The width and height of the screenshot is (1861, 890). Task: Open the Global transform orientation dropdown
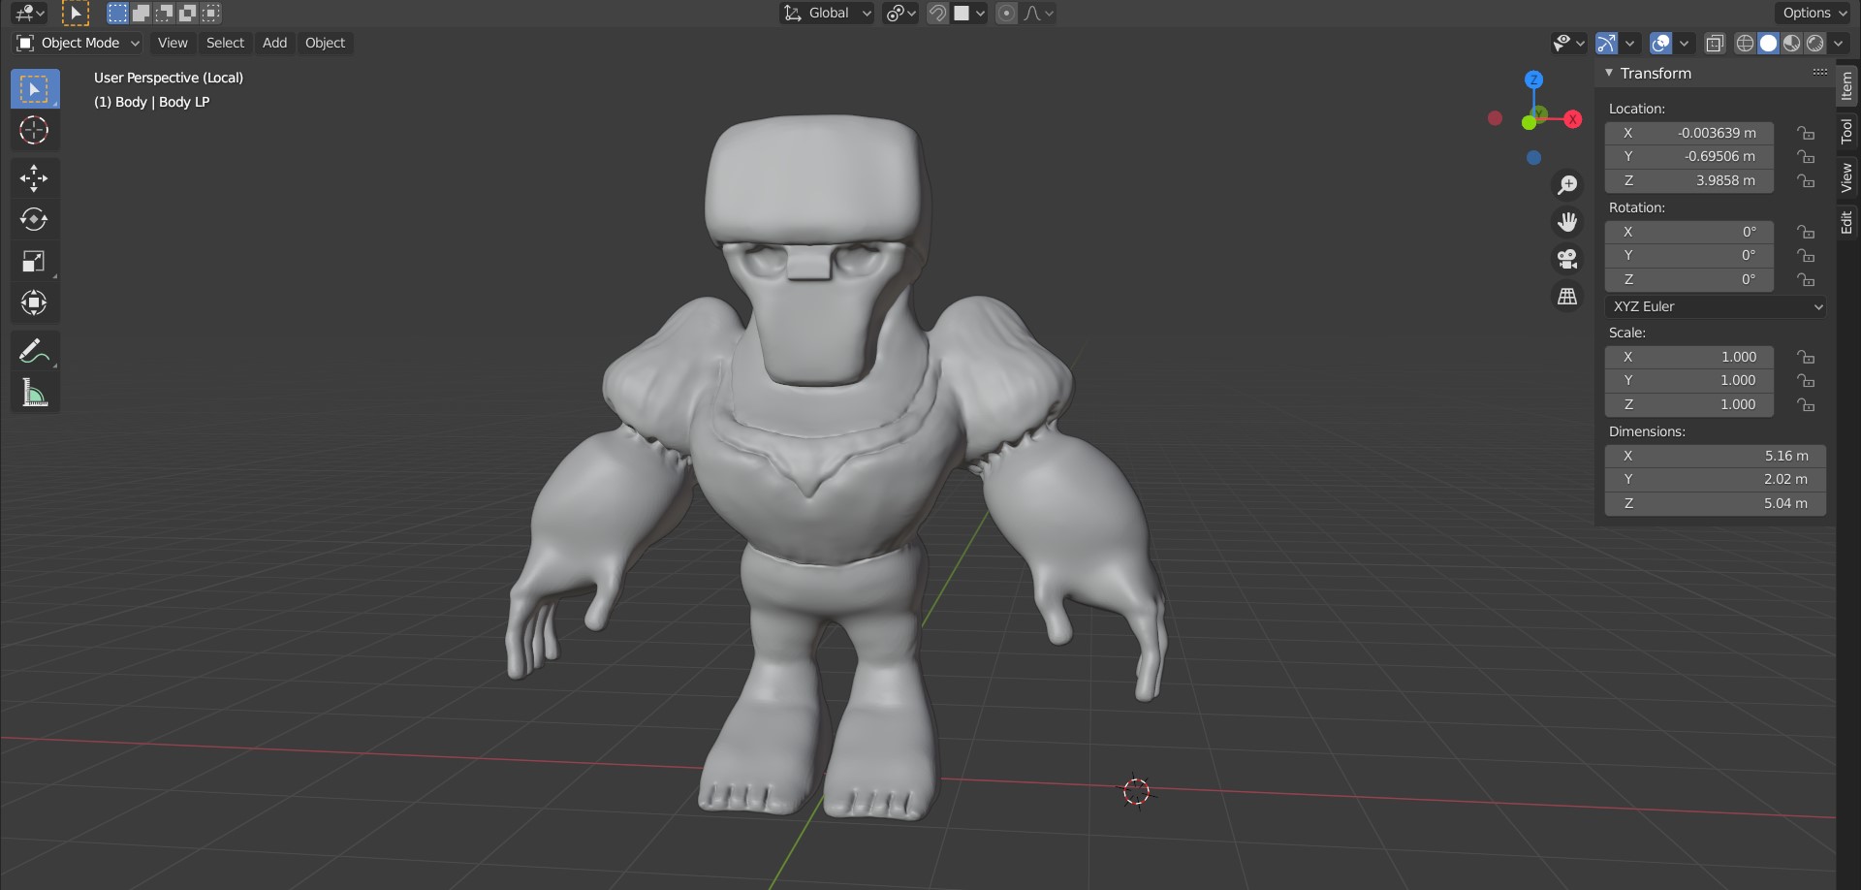827,13
